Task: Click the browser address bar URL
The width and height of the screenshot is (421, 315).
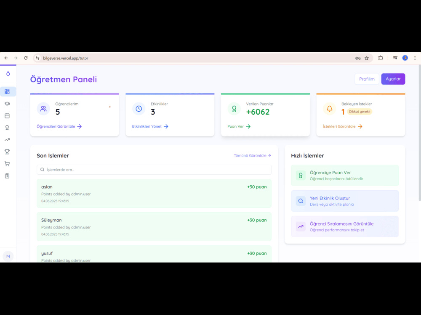Action: (x=66, y=58)
